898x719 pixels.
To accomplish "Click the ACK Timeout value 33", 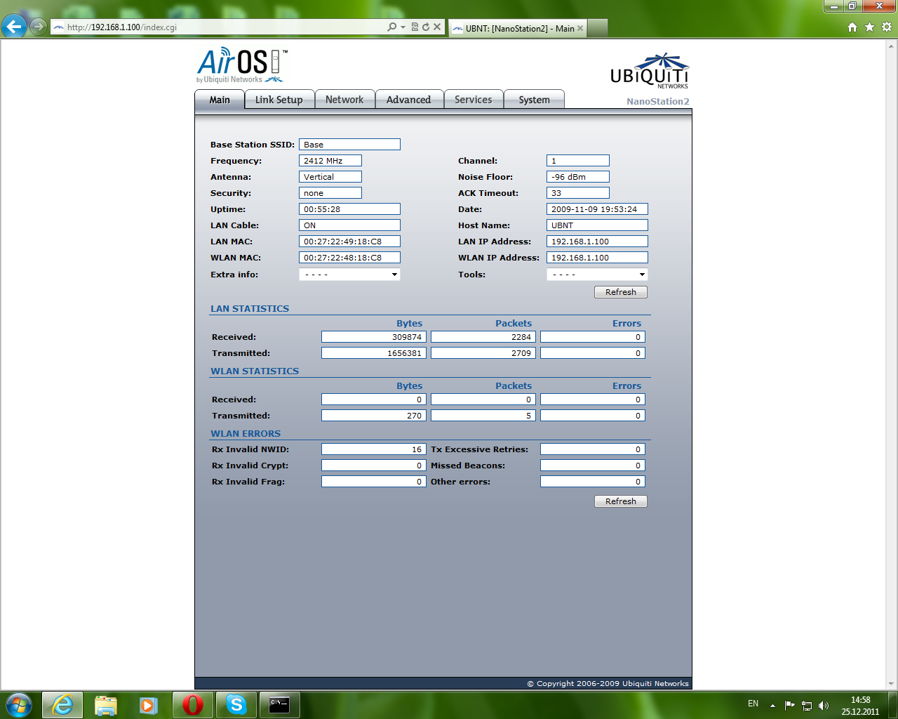I will [578, 193].
